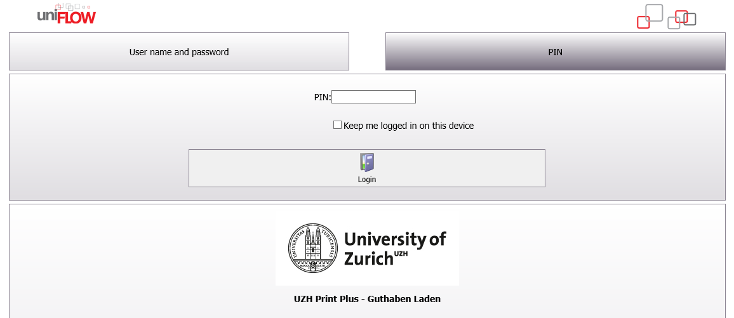This screenshot has width=734, height=318.
Task: Click the large light-gray square in top-right graphic
Action: pyautogui.click(x=654, y=13)
